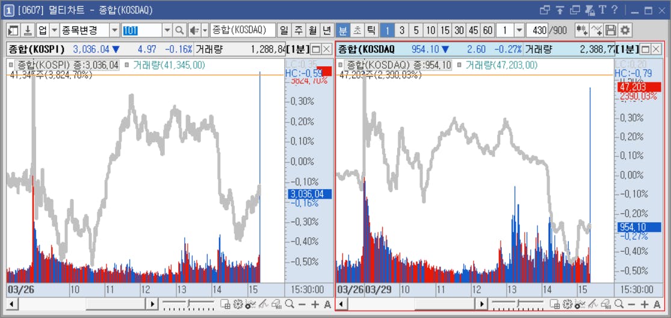Adjust the KOSPI chart zoom slider
Screen dimensions: 671x318
pyautogui.click(x=188, y=304)
